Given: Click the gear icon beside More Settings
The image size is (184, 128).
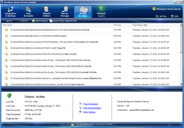Looking at the screenshot, I should (80, 112).
